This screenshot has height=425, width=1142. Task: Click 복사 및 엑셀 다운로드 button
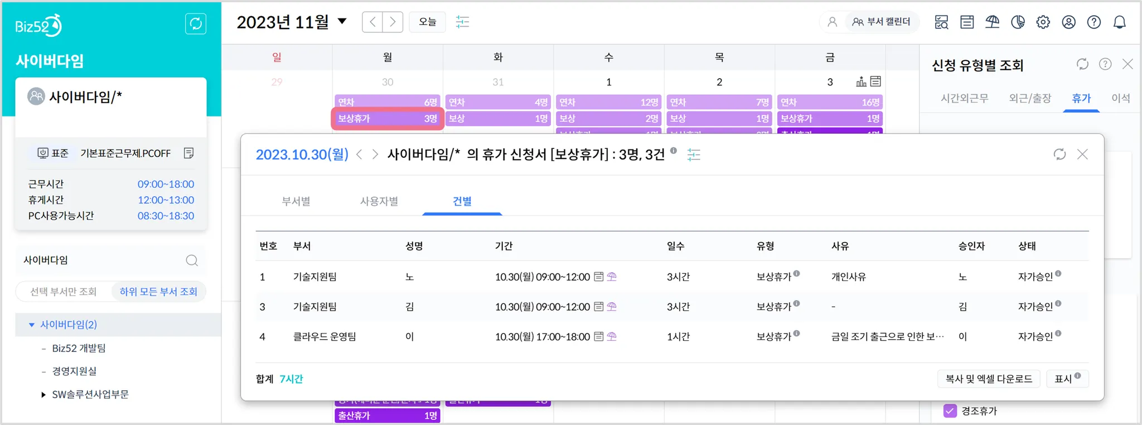click(989, 379)
